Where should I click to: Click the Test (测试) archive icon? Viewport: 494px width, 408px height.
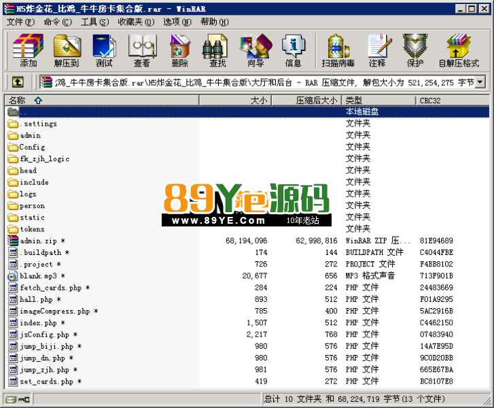pyautogui.click(x=104, y=50)
